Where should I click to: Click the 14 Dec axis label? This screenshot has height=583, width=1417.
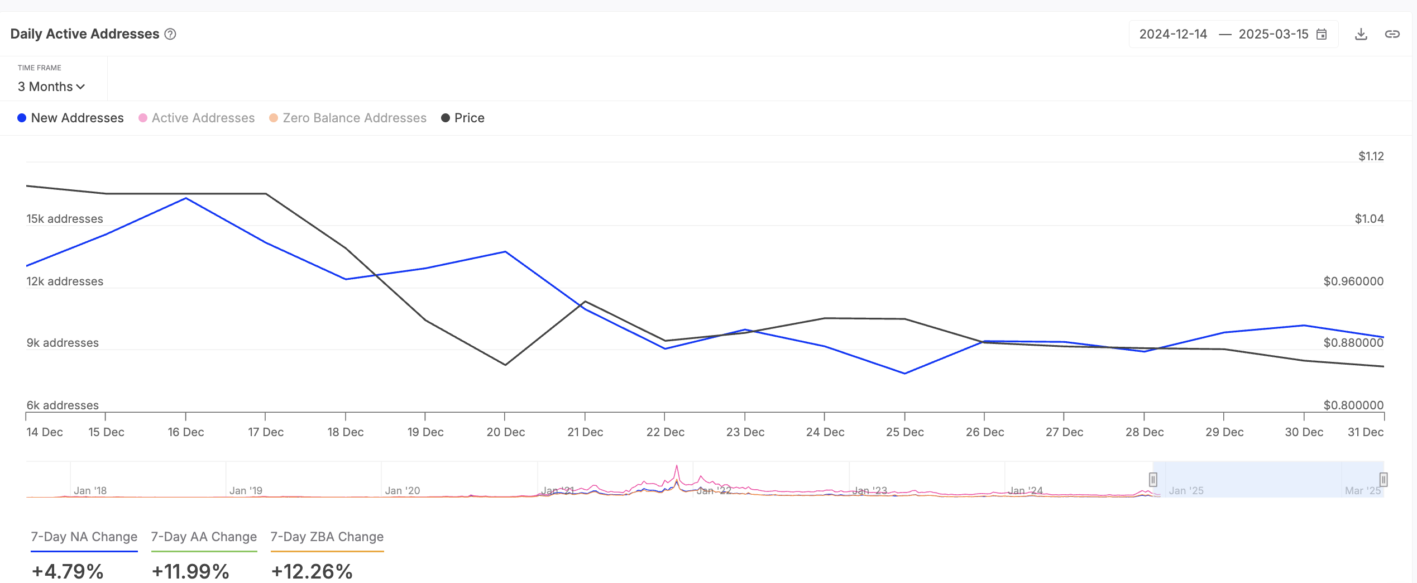45,432
